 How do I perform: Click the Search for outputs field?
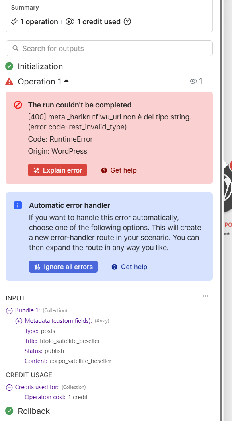[109, 48]
